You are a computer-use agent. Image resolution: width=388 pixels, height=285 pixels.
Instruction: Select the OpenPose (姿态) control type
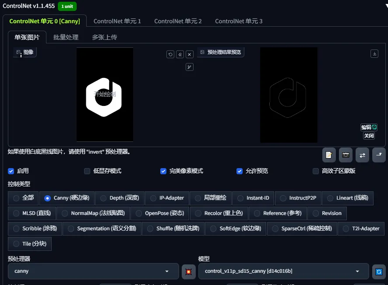pos(160,213)
